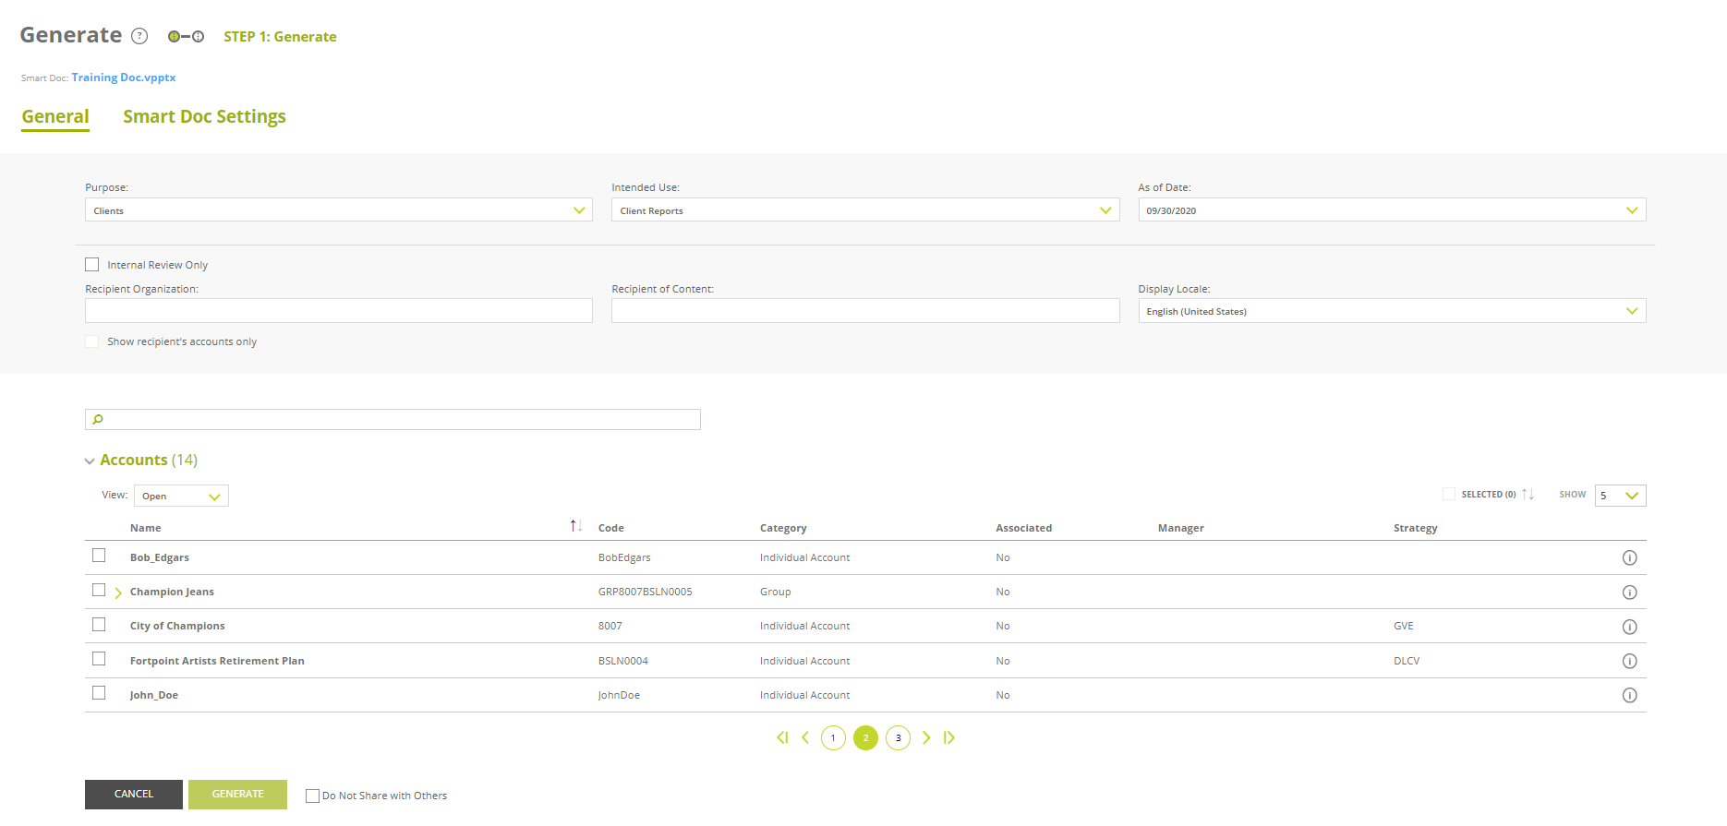Open the Purpose dropdown
Viewport: 1727px width, 826px height.
click(339, 210)
